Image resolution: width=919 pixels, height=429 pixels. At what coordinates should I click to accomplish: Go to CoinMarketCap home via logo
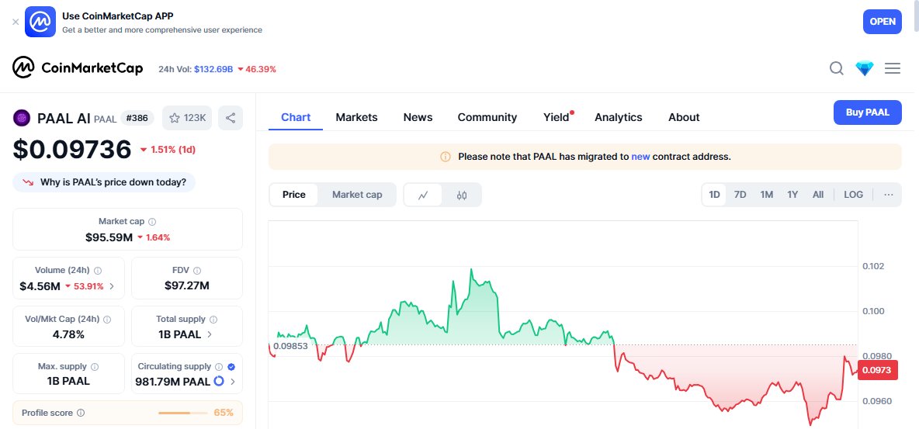78,68
